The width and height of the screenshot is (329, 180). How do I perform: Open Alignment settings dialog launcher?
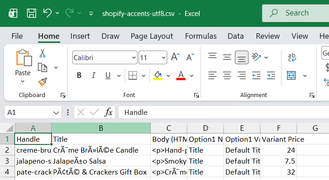[312, 95]
